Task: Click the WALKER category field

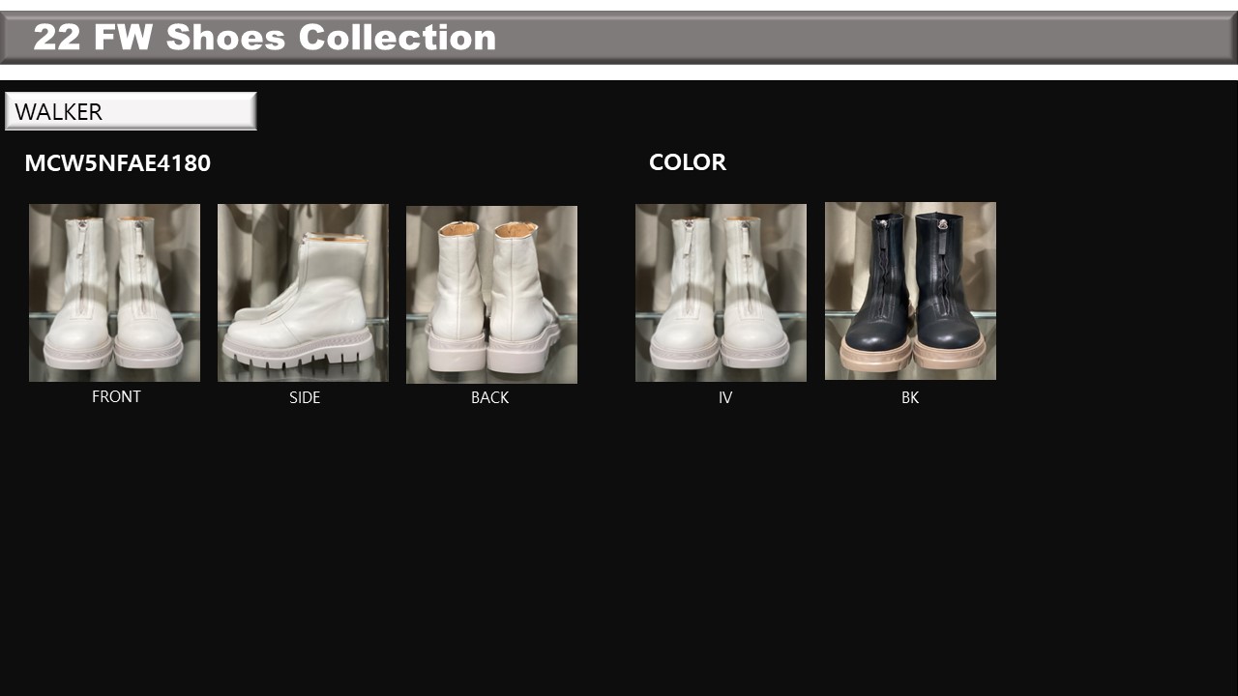Action: click(x=131, y=111)
